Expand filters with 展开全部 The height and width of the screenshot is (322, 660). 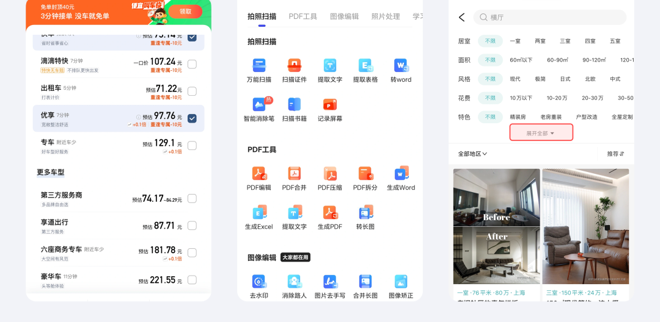[x=541, y=133]
